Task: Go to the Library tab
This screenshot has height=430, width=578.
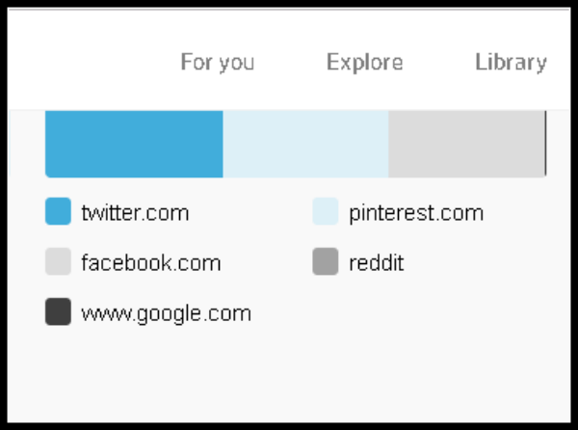Action: (x=511, y=63)
